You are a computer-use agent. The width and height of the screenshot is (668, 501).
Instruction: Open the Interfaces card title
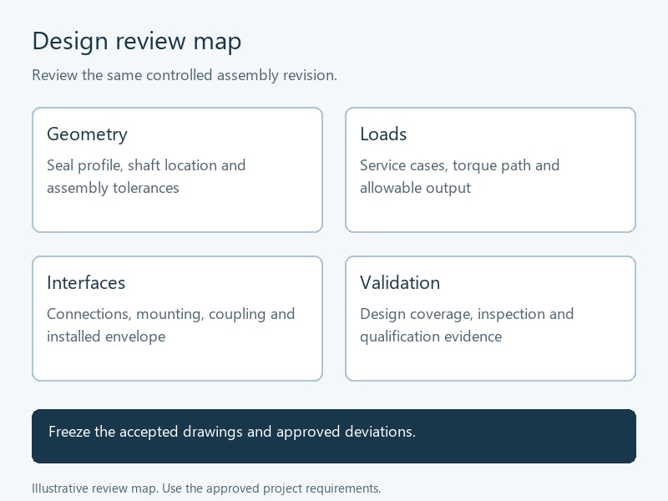point(86,282)
